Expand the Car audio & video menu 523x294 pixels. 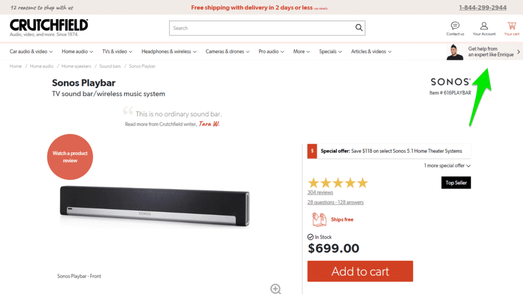[x=31, y=52]
